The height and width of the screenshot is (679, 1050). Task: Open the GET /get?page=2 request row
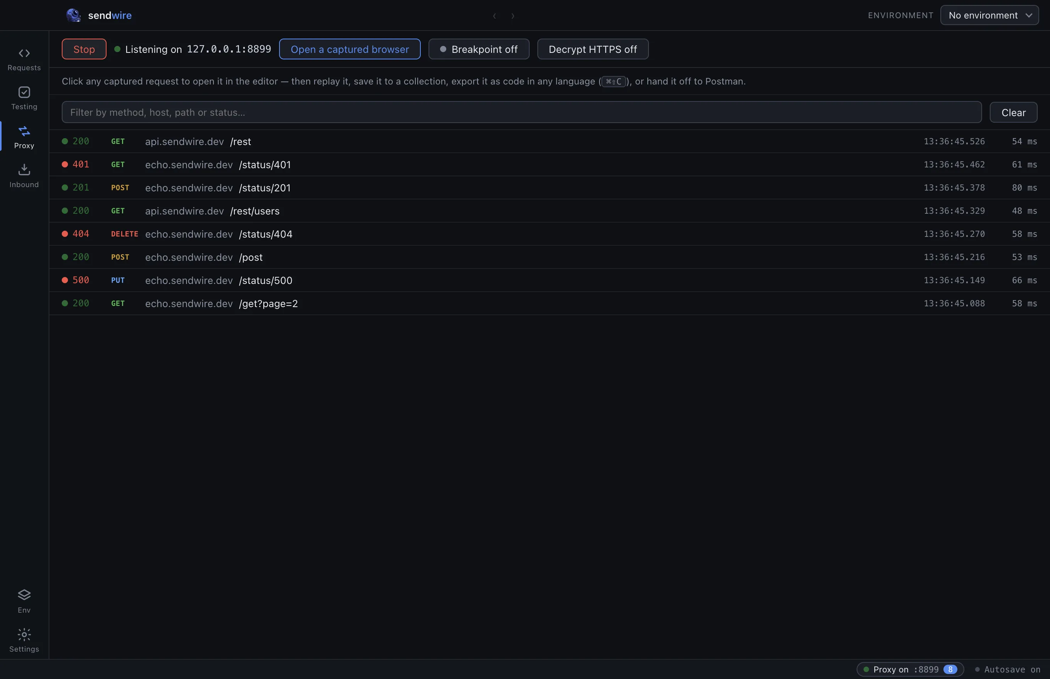coord(549,303)
